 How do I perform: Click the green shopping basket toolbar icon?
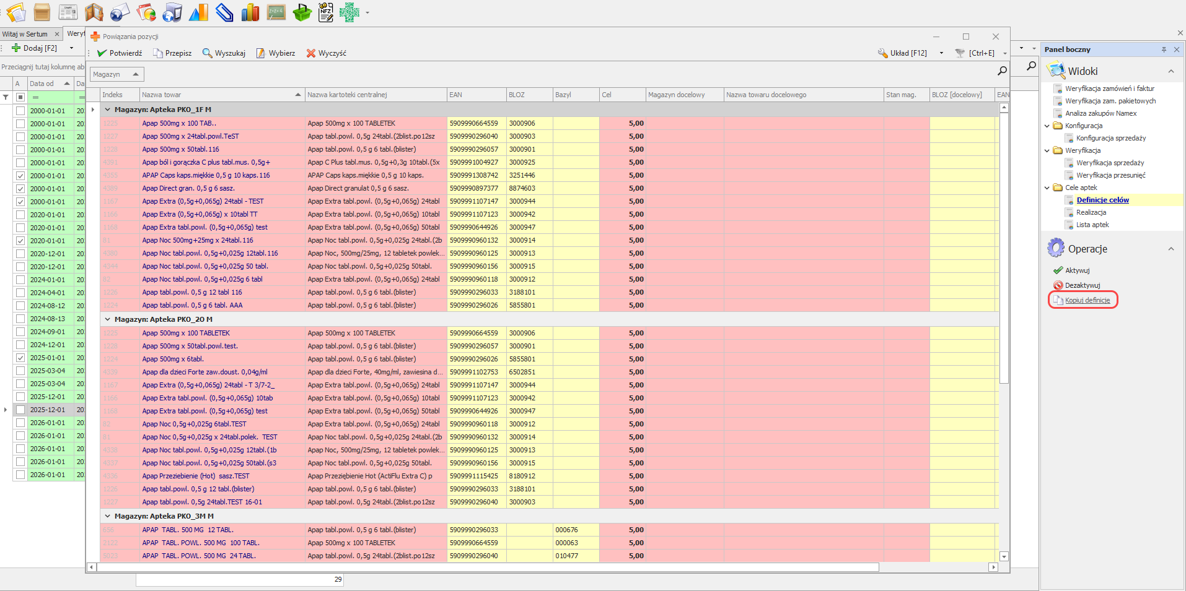point(302,12)
